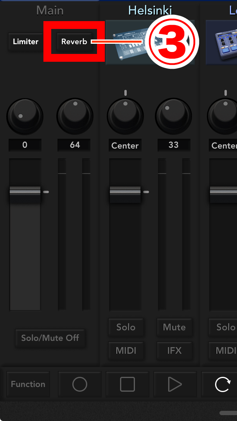
Task: Open Helsinki IFX insert effects
Action: [174, 351]
